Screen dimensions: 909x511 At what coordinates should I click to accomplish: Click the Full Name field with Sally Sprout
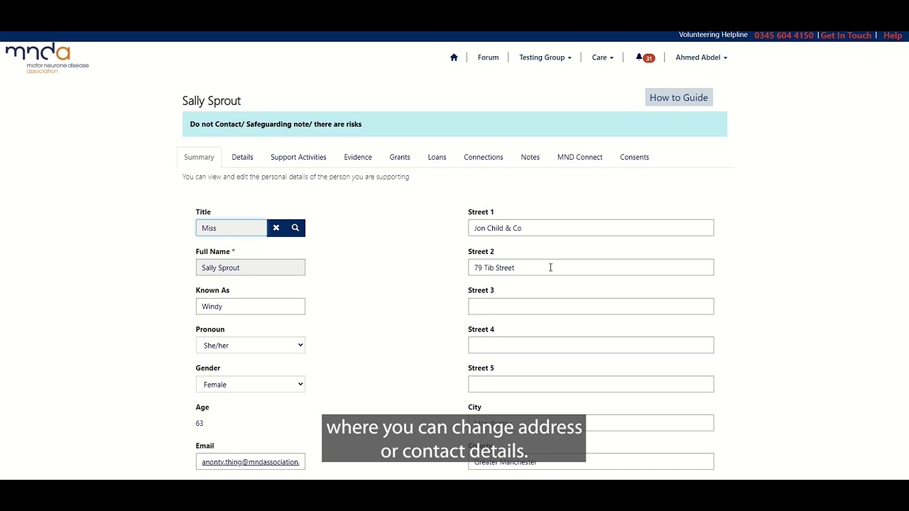point(251,268)
